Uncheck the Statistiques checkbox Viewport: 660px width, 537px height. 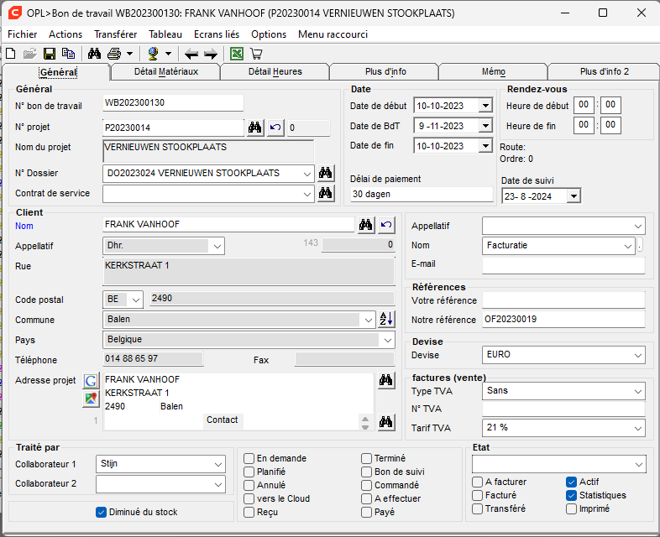click(x=571, y=495)
